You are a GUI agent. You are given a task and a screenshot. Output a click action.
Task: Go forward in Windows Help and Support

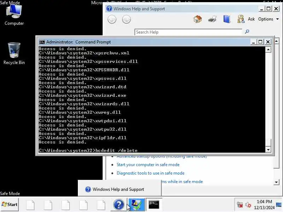pos(126,19)
